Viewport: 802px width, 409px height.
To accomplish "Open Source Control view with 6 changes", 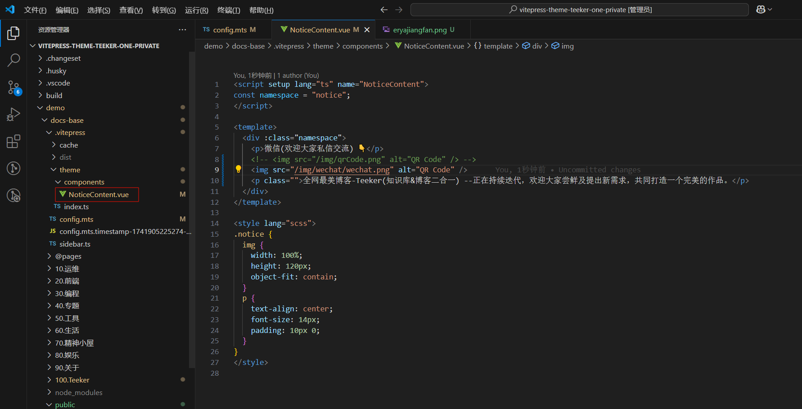I will pyautogui.click(x=14, y=87).
